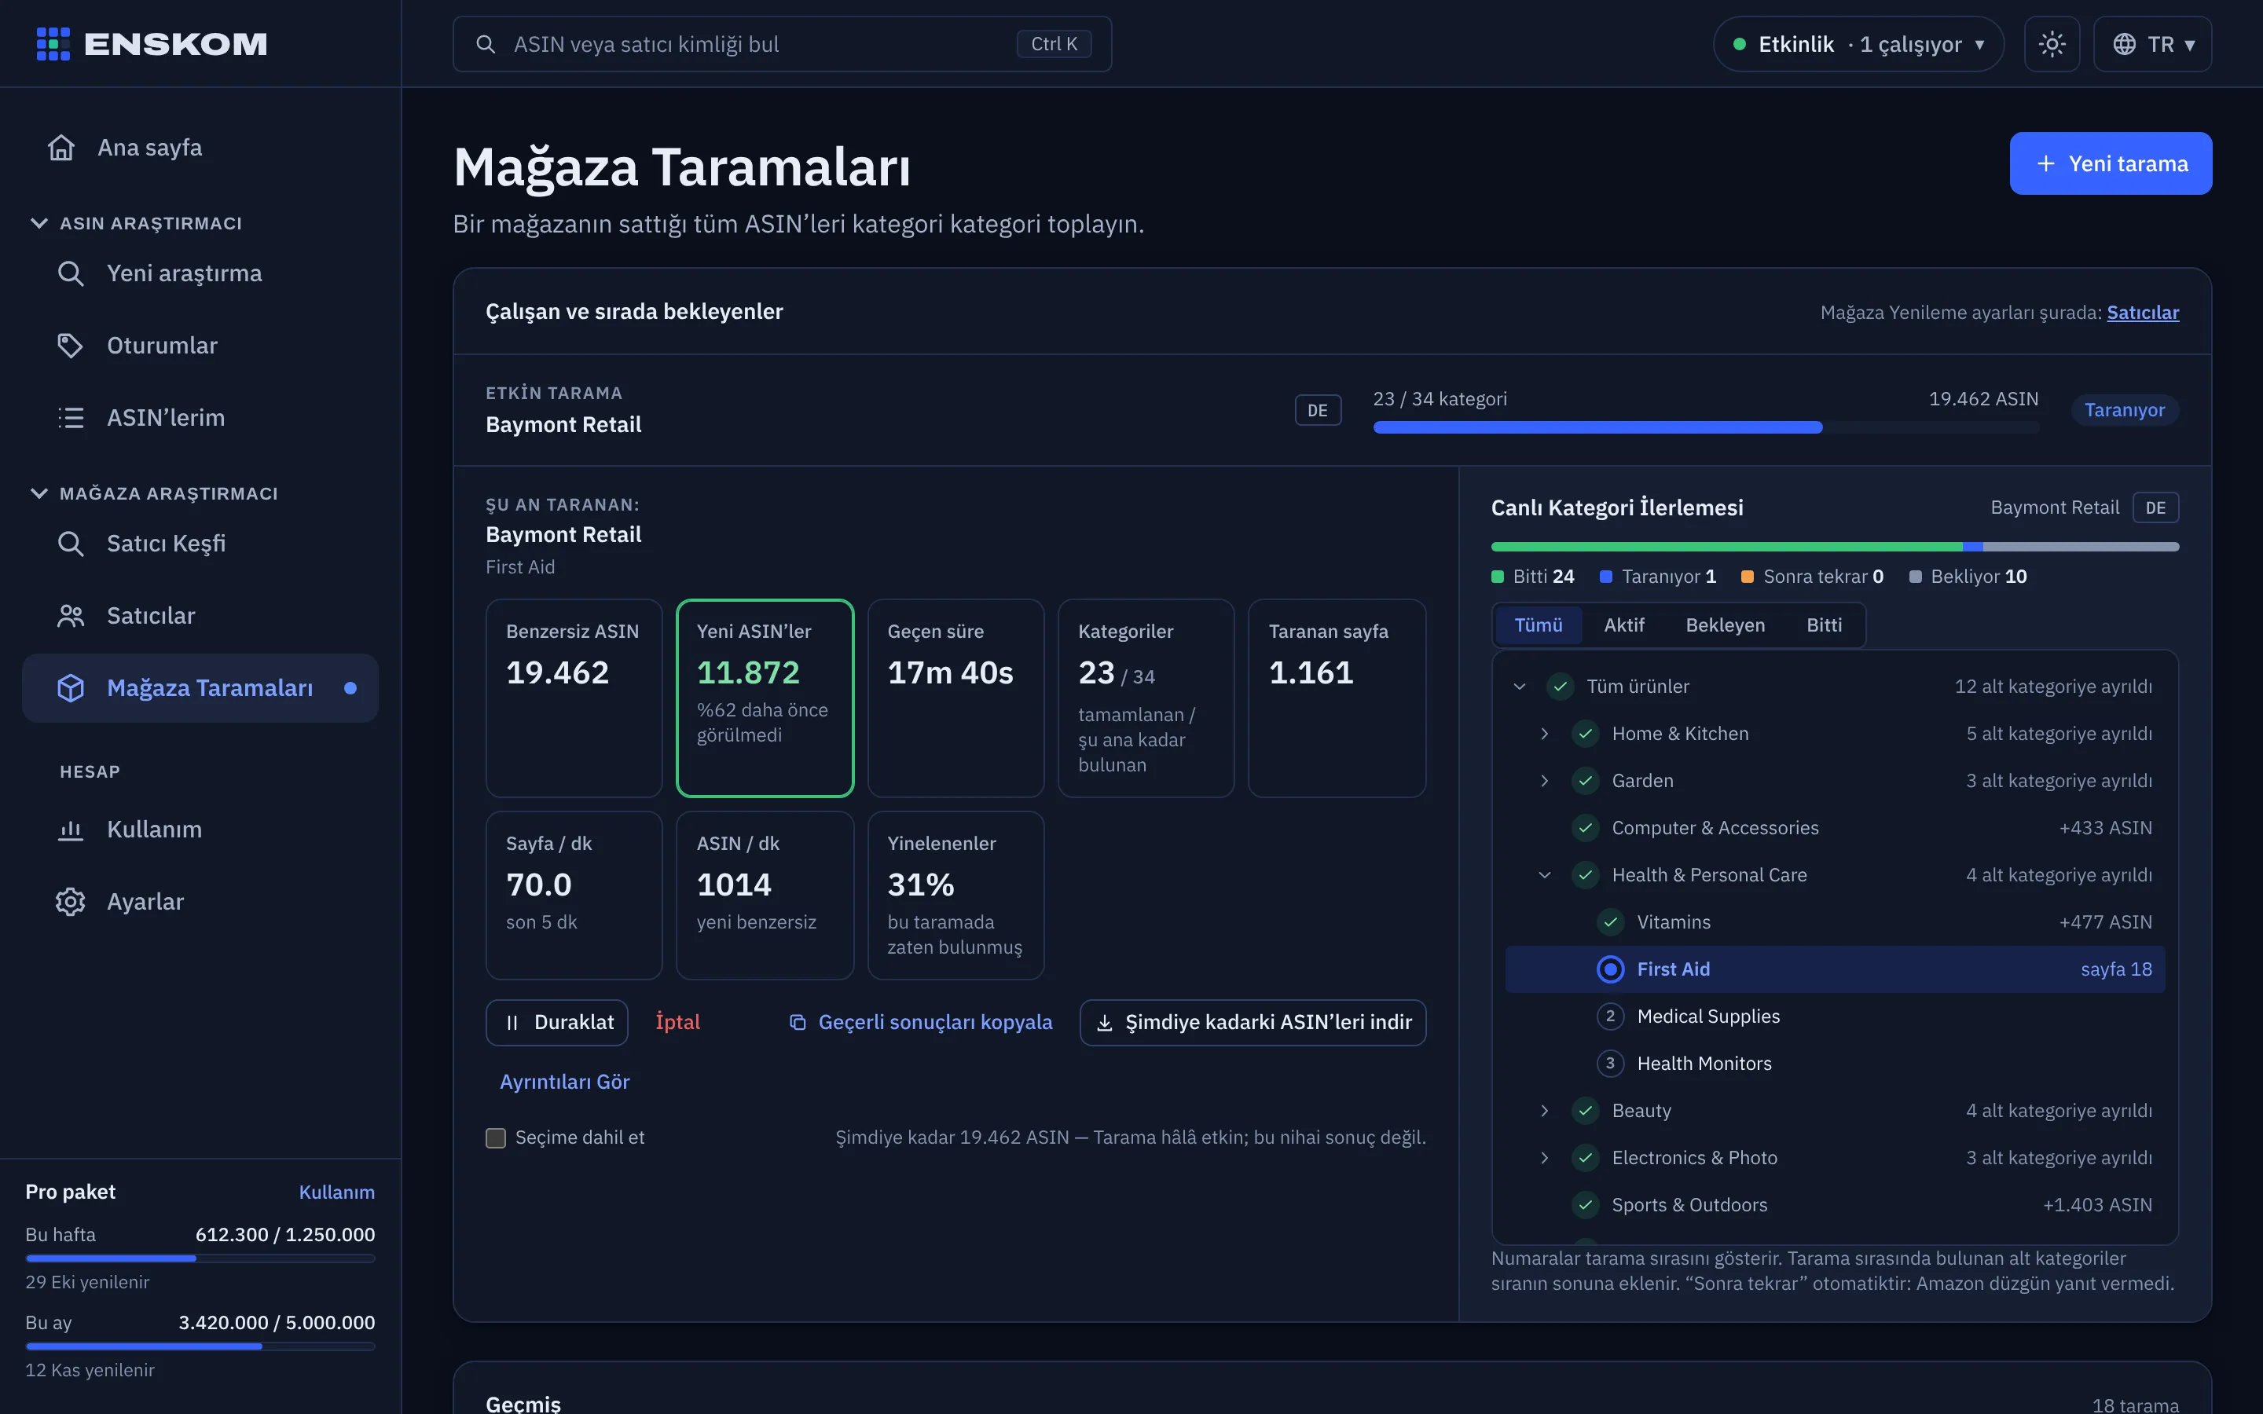Click the people icon beside Satıcılar
2263x1414 pixels.
(71, 615)
